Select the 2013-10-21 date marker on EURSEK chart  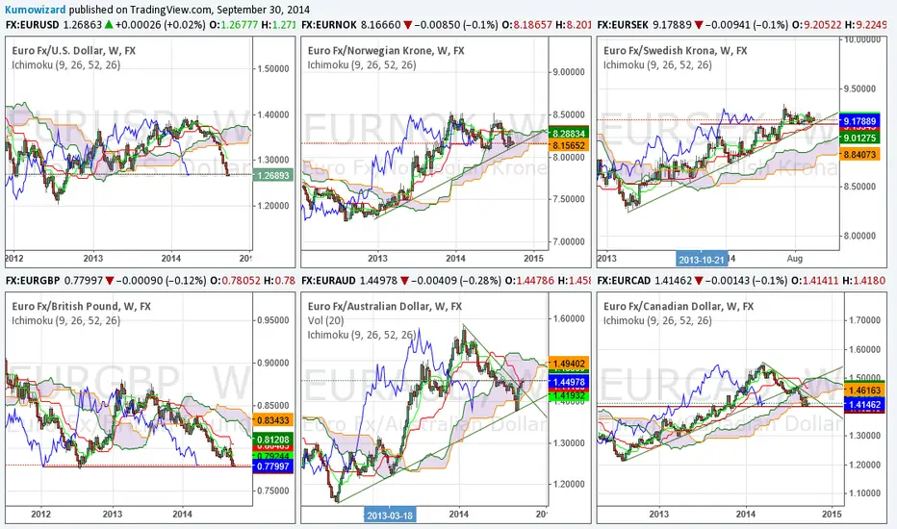702,260
